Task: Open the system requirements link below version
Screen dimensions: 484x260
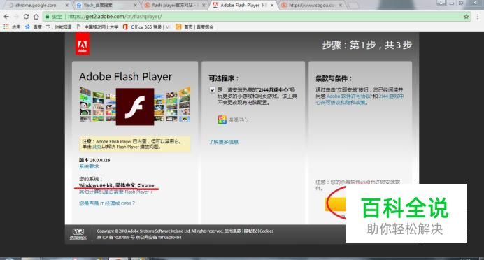Action: tap(89, 166)
